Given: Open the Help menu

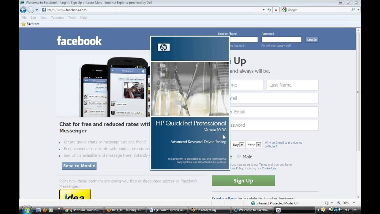Looking at the screenshot, I should click(x=83, y=18).
